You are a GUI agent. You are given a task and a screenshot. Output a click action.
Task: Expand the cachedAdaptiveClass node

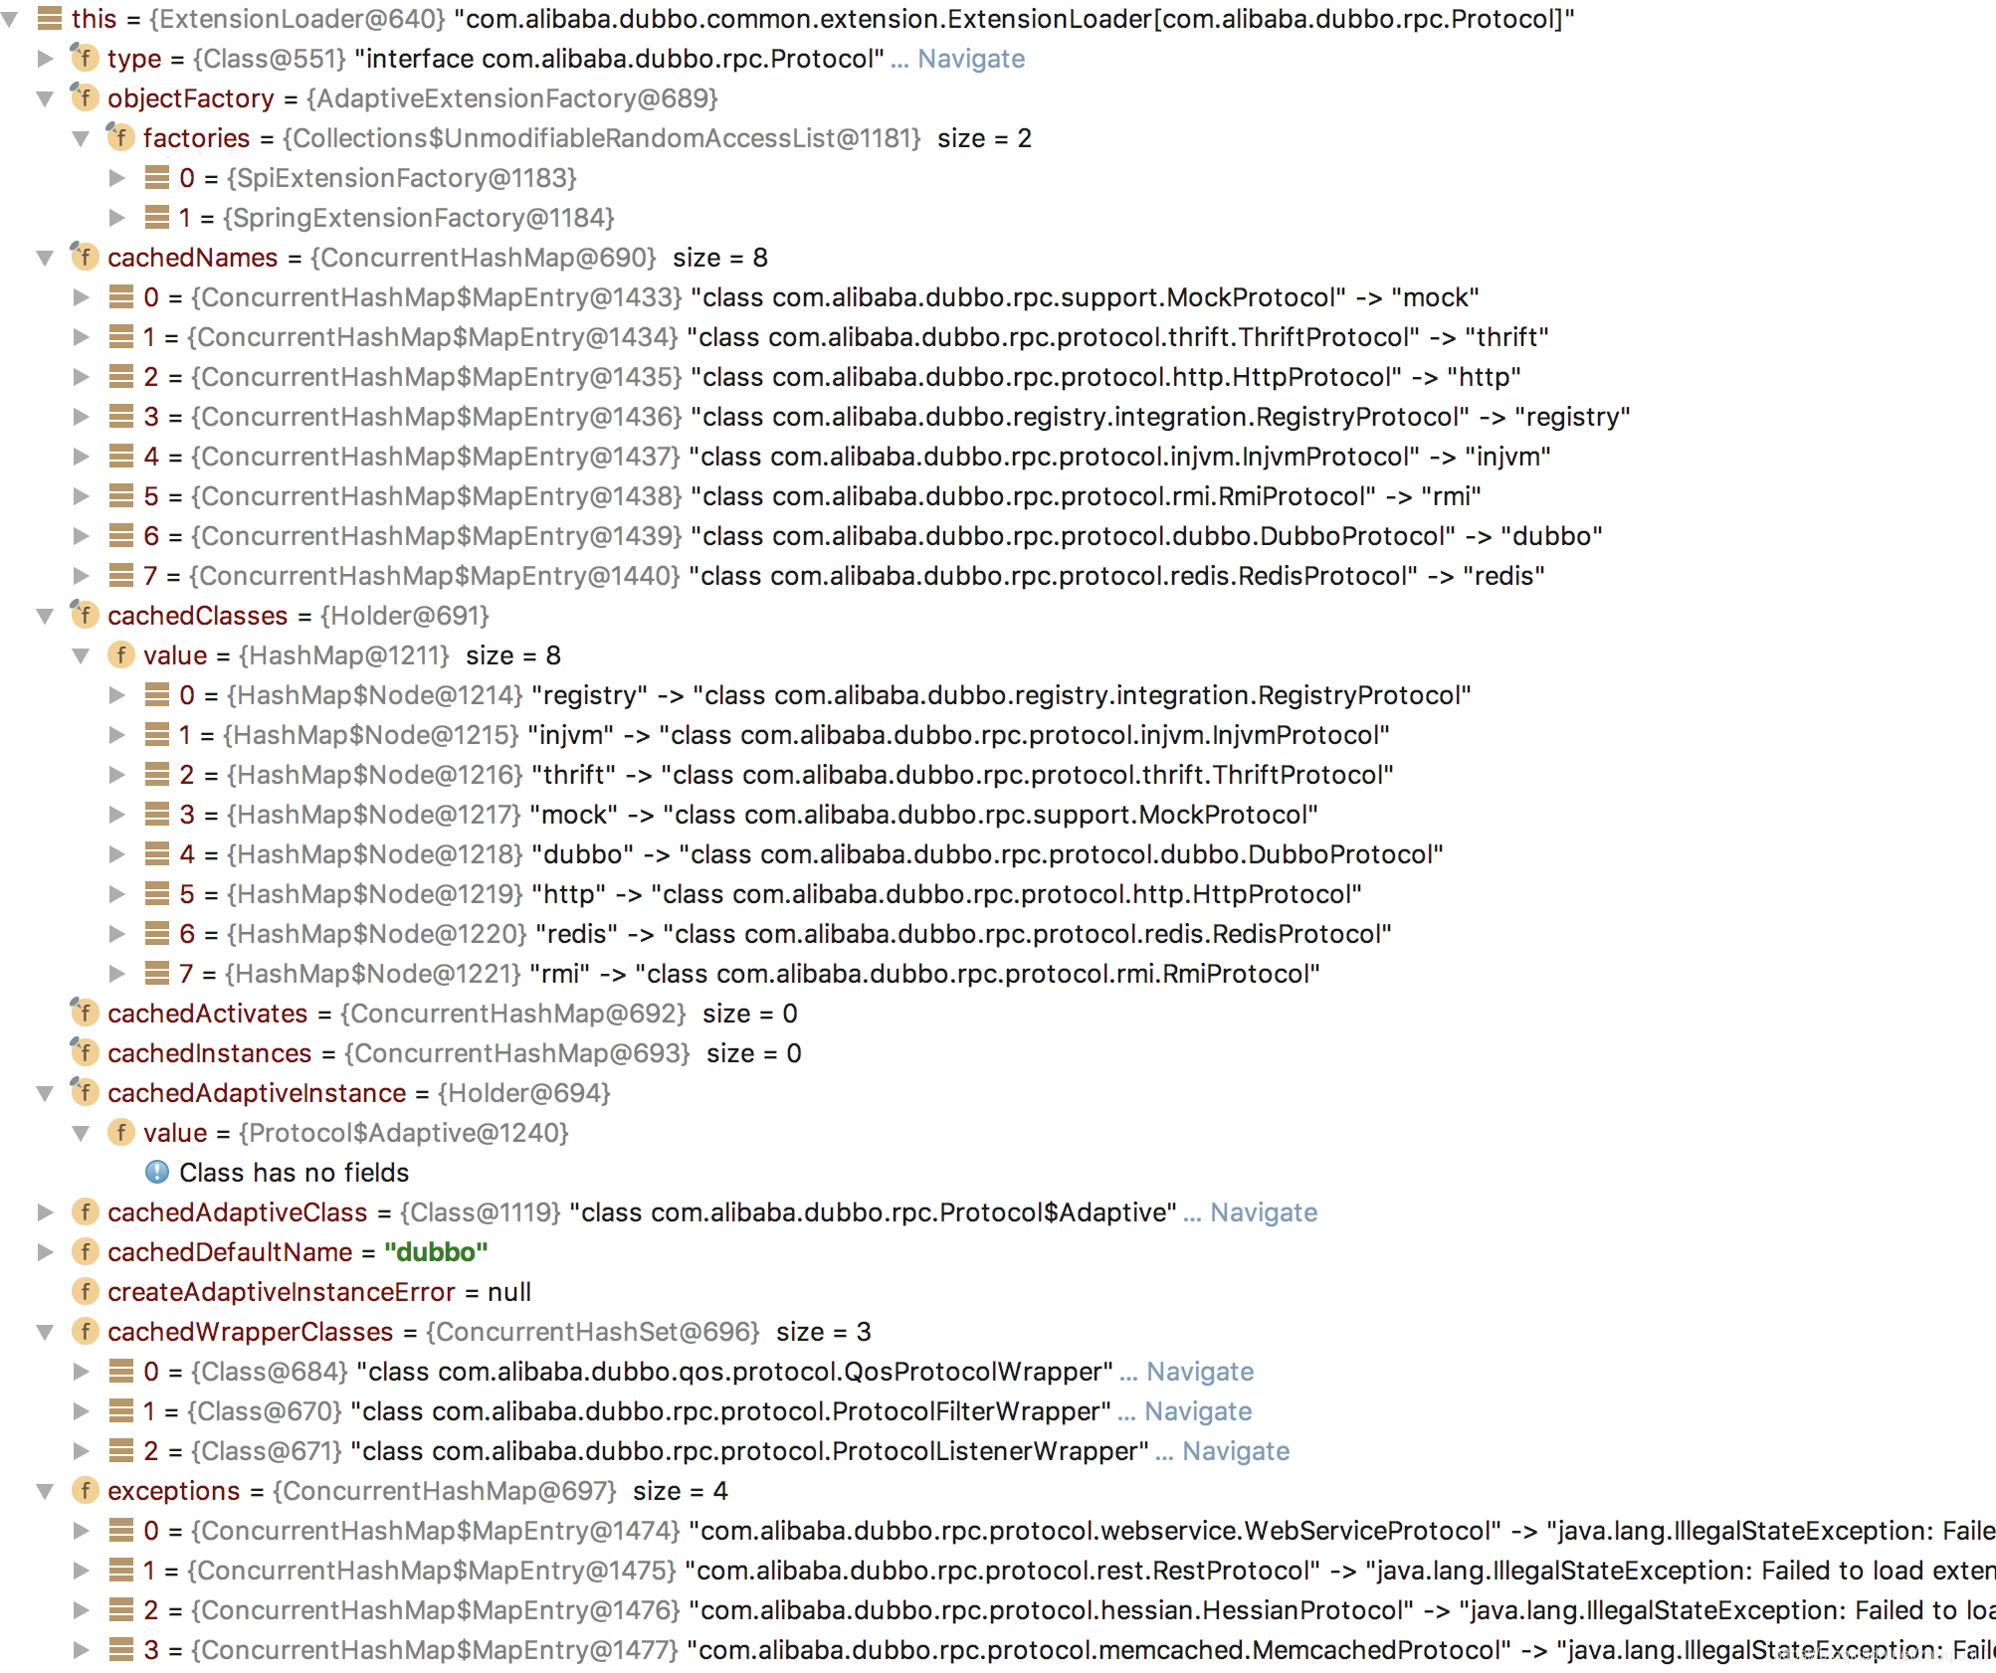pyautogui.click(x=45, y=1212)
